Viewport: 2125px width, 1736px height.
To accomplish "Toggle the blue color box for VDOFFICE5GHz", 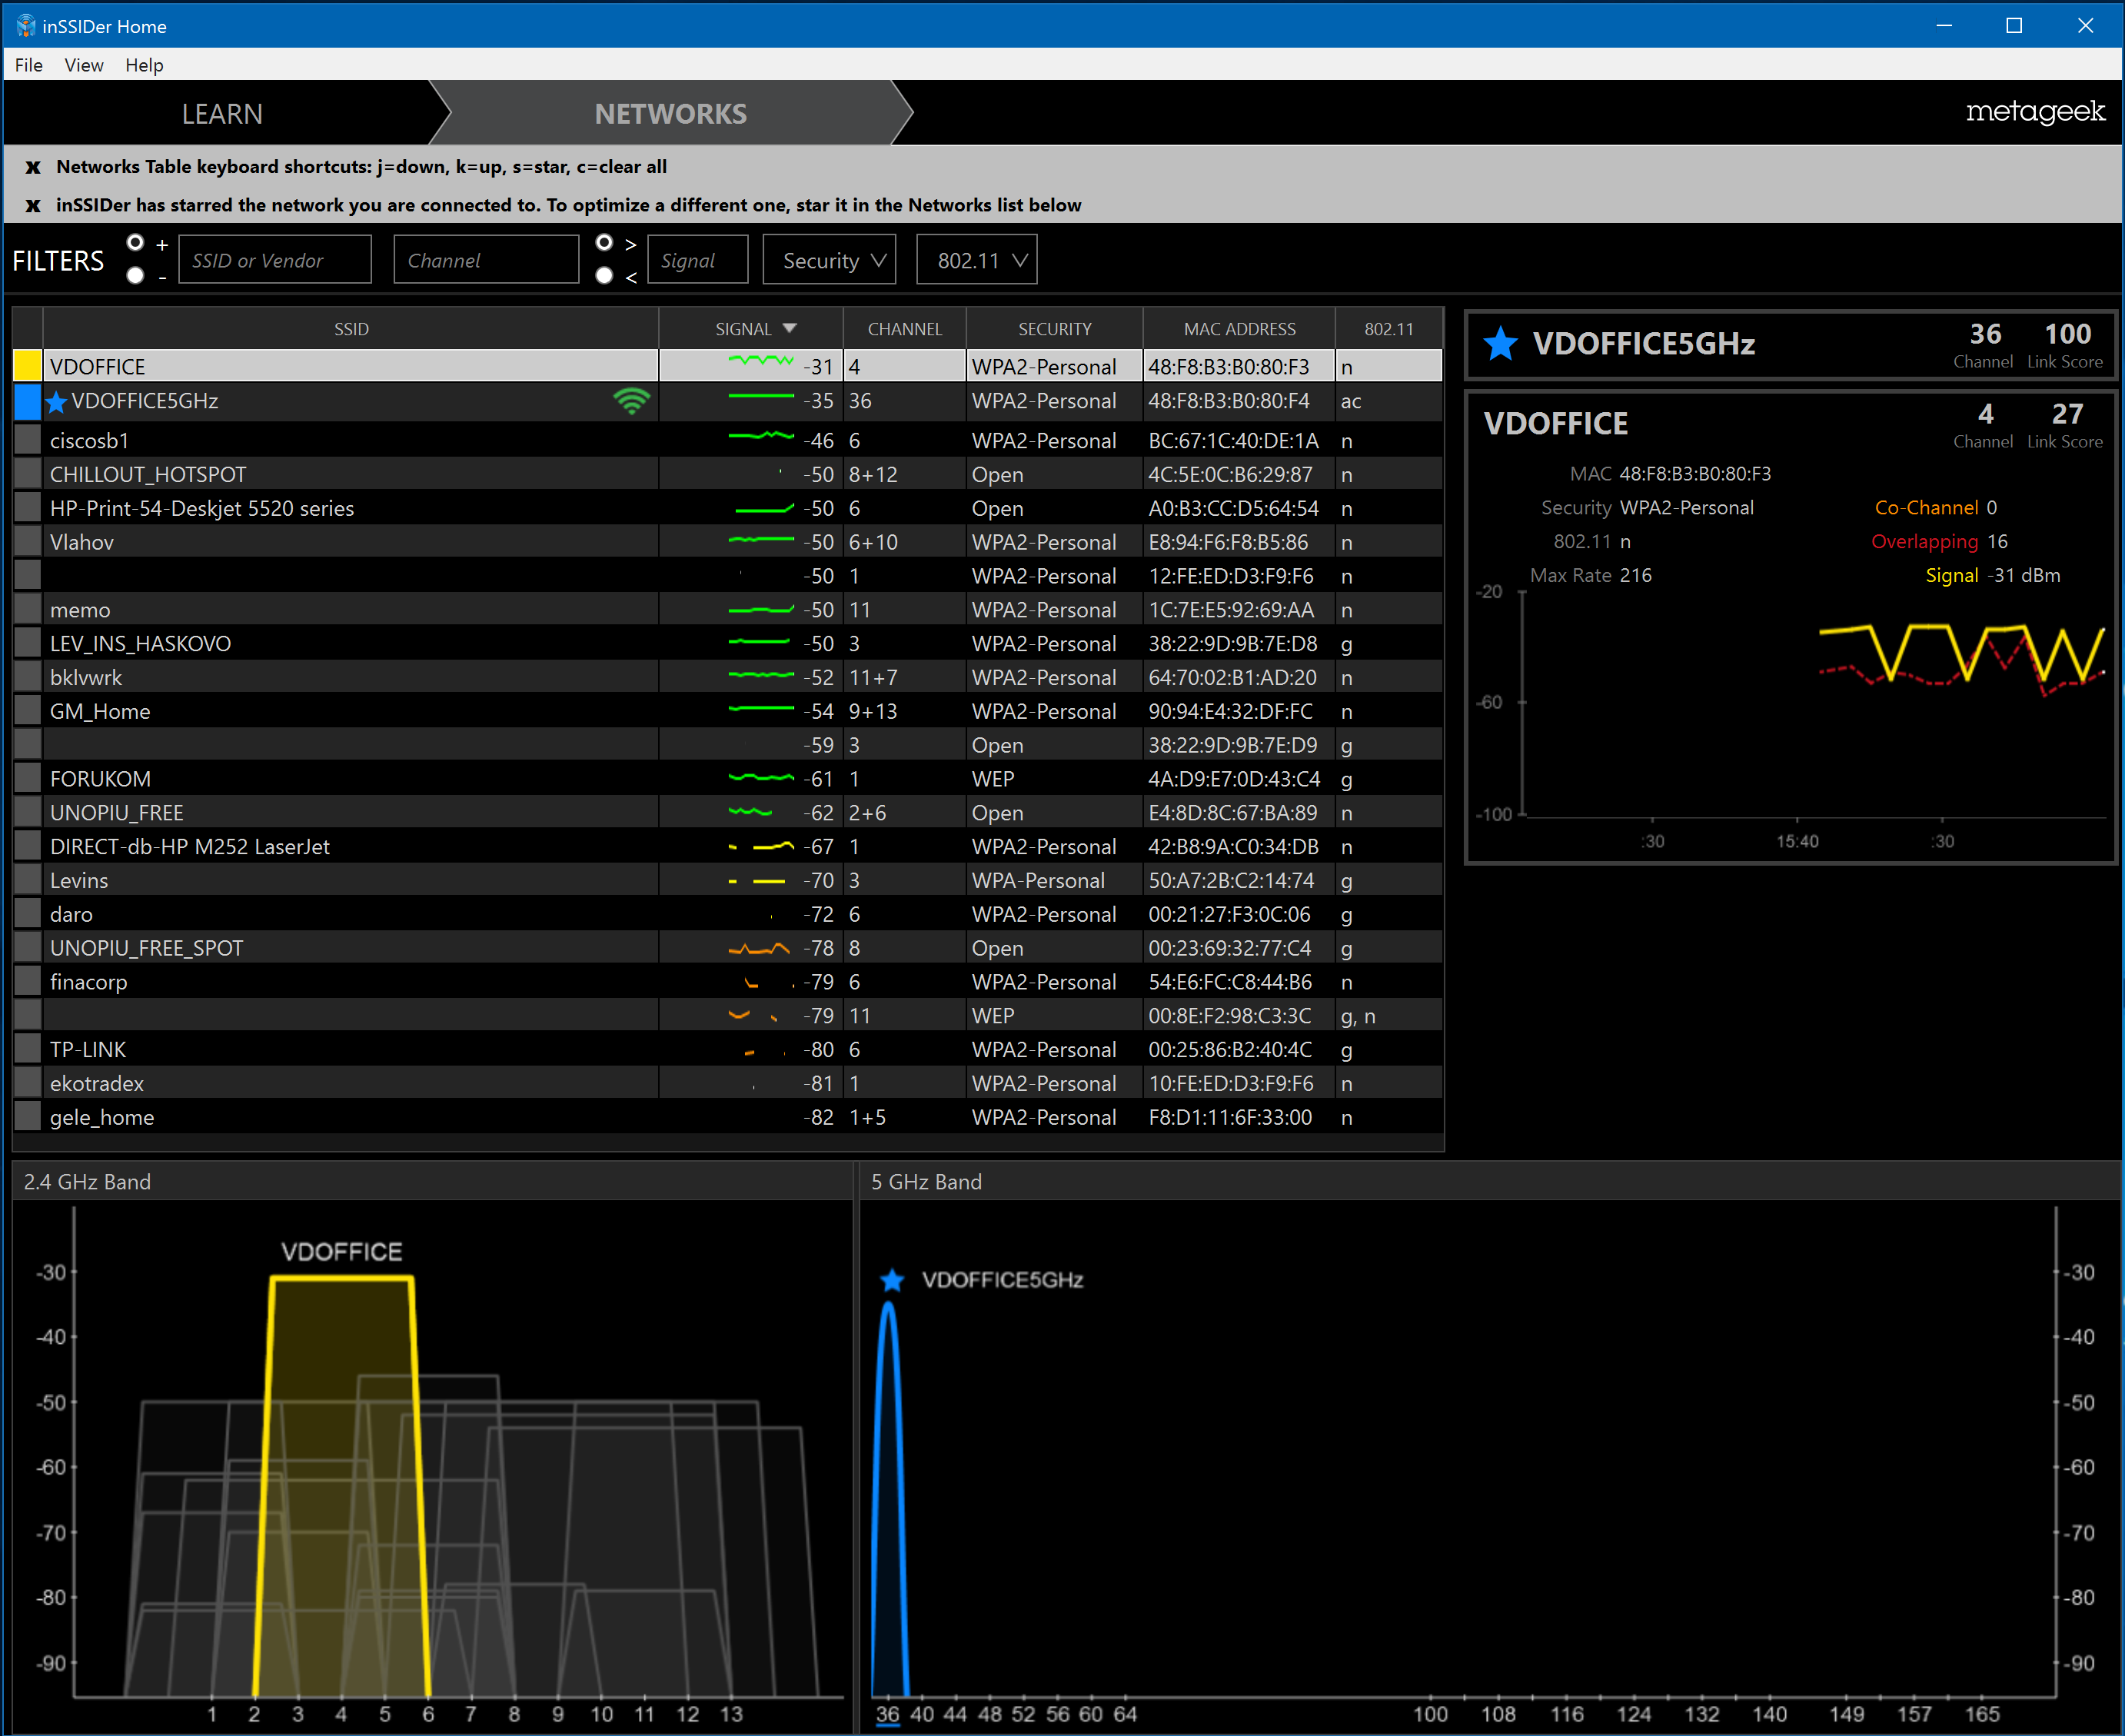I will 28,401.
